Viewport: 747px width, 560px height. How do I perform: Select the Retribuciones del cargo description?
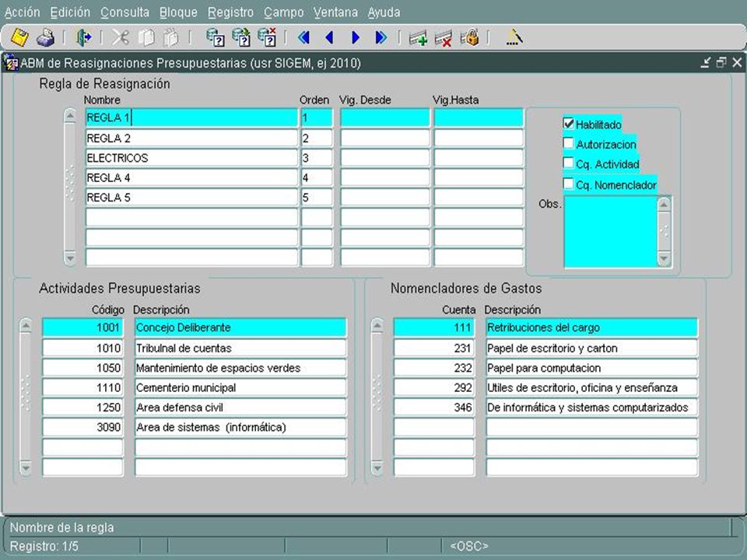tap(592, 327)
